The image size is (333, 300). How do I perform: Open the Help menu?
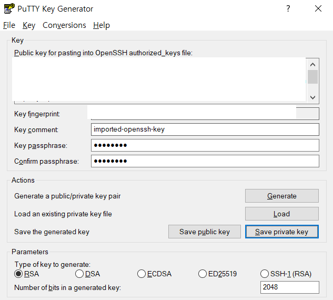coord(102,25)
